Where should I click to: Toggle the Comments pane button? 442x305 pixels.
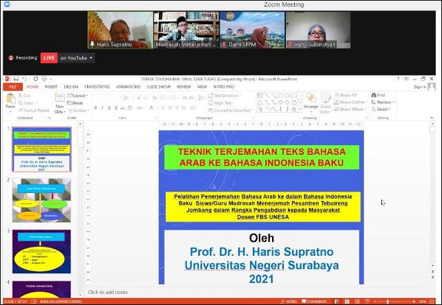(x=314, y=302)
